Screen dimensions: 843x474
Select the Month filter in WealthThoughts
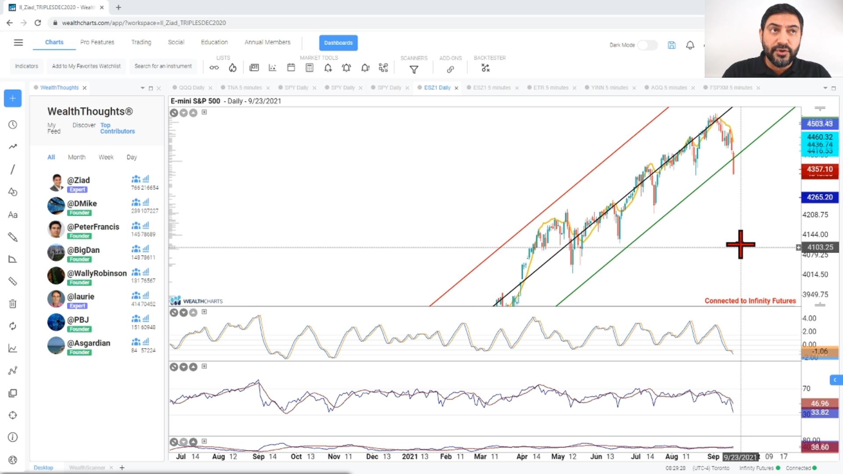(76, 157)
